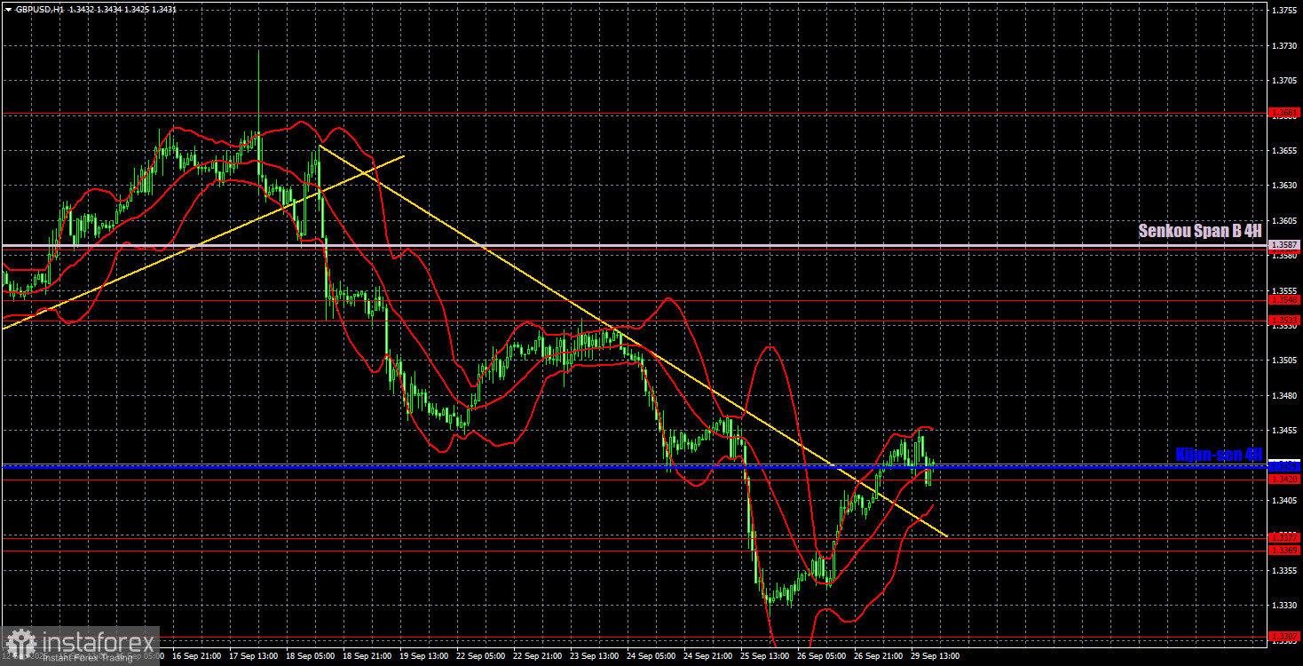
Task: Click the 1.3355 value on price axis
Action: click(x=1284, y=571)
